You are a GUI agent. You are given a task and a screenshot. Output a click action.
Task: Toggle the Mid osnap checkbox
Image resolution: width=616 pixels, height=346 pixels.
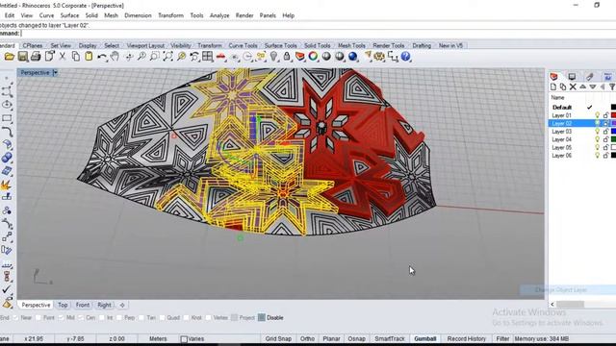click(61, 318)
